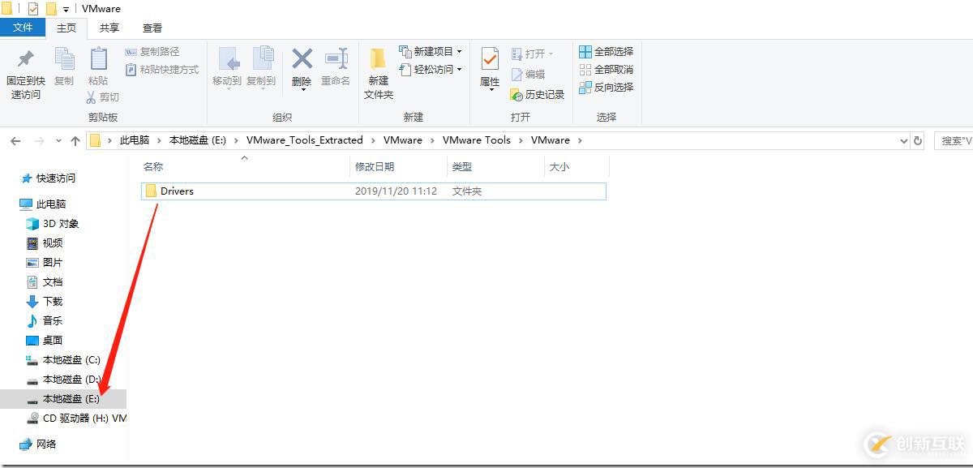
Task: Open 桌面 folder in sidebar
Action: 45,341
